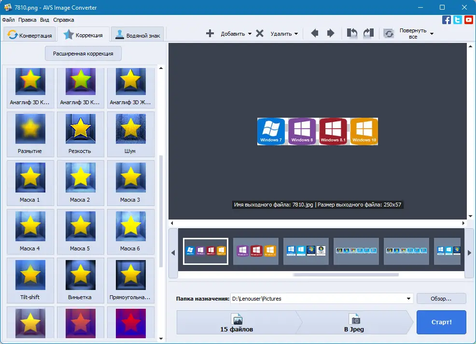Click thumbnail strip right arrow
Screen dimensions: 476x344
point(469,253)
